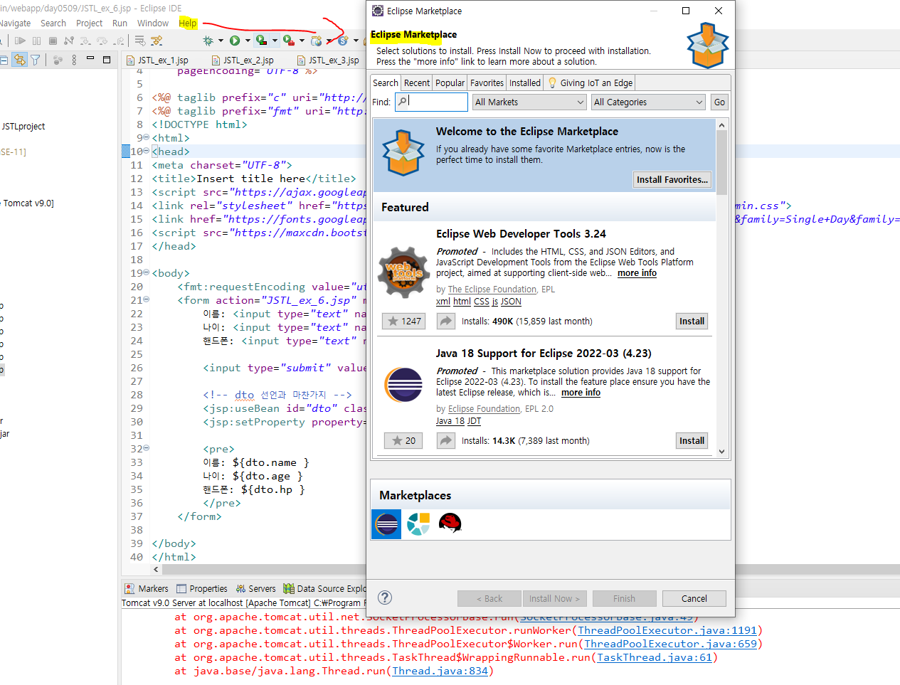900x685 pixels.
Task: Click the Drop to Frame toolbar icon
Action: pyautogui.click(x=140, y=41)
